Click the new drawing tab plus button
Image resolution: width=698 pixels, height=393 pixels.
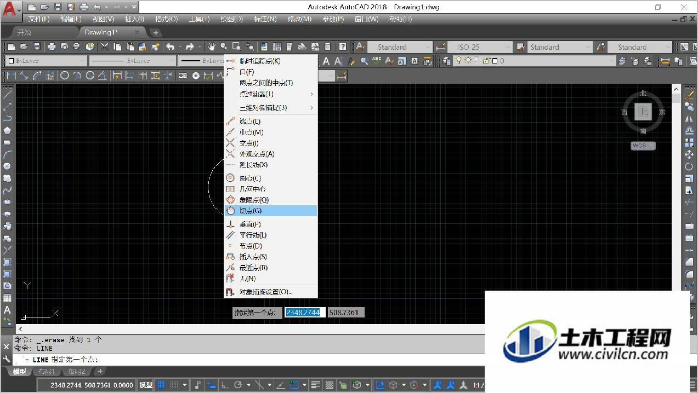tap(156, 32)
